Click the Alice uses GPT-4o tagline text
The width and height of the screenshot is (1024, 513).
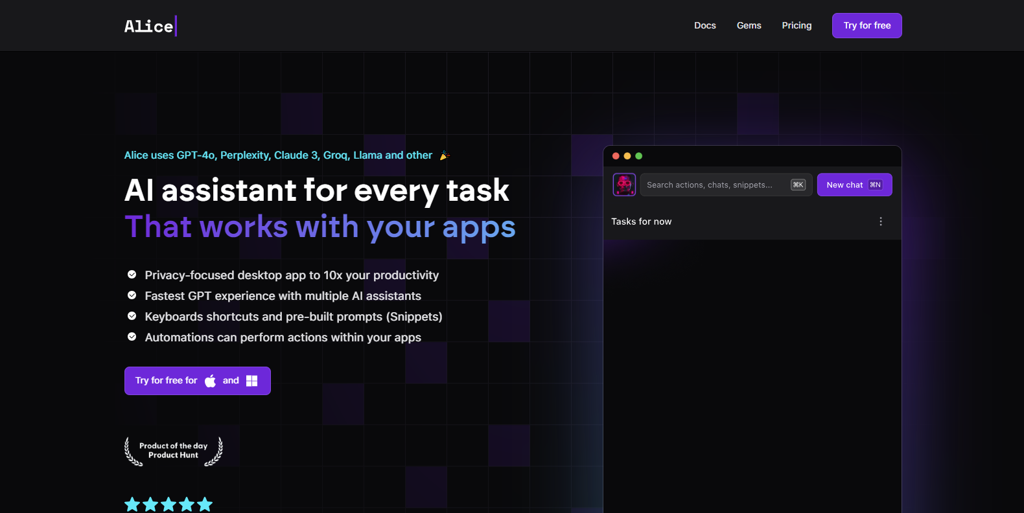coord(278,155)
